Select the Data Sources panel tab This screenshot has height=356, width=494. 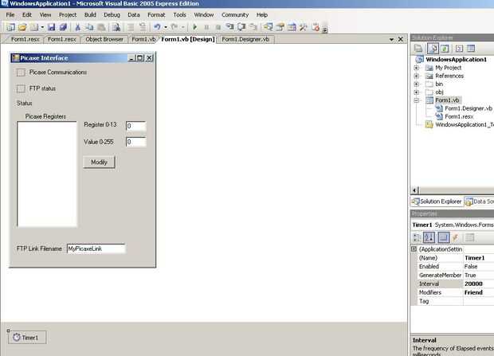(x=479, y=201)
